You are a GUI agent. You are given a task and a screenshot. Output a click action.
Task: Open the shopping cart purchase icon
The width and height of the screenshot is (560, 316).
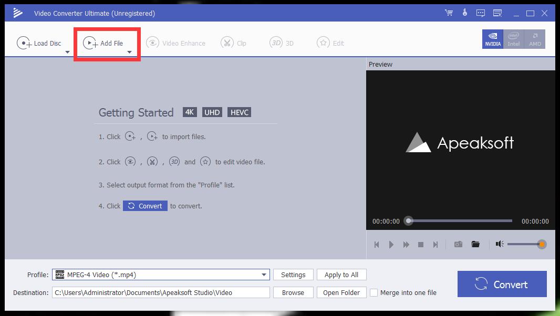(448, 13)
